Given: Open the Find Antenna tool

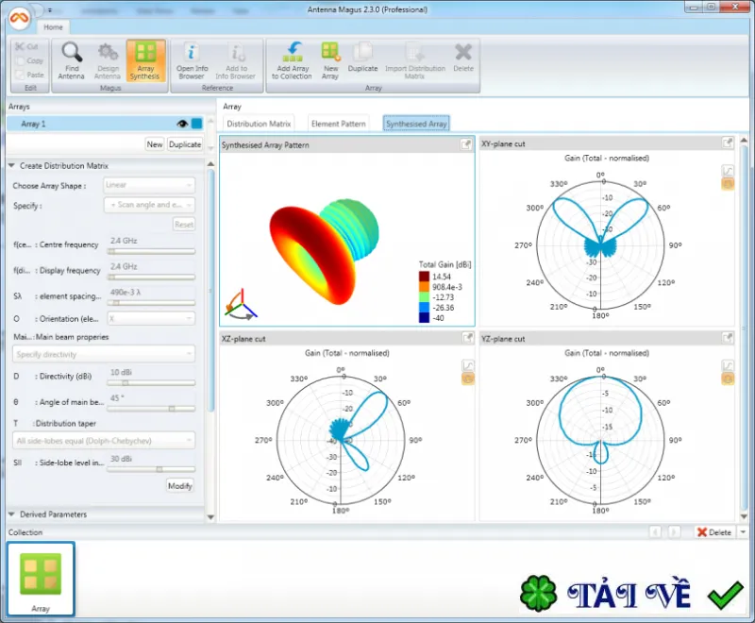Looking at the screenshot, I should [72, 60].
